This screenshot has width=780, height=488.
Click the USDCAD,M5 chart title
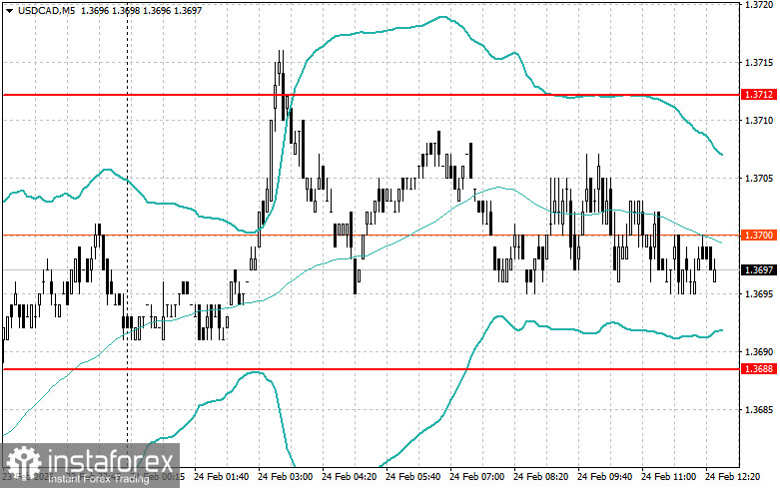pos(46,10)
